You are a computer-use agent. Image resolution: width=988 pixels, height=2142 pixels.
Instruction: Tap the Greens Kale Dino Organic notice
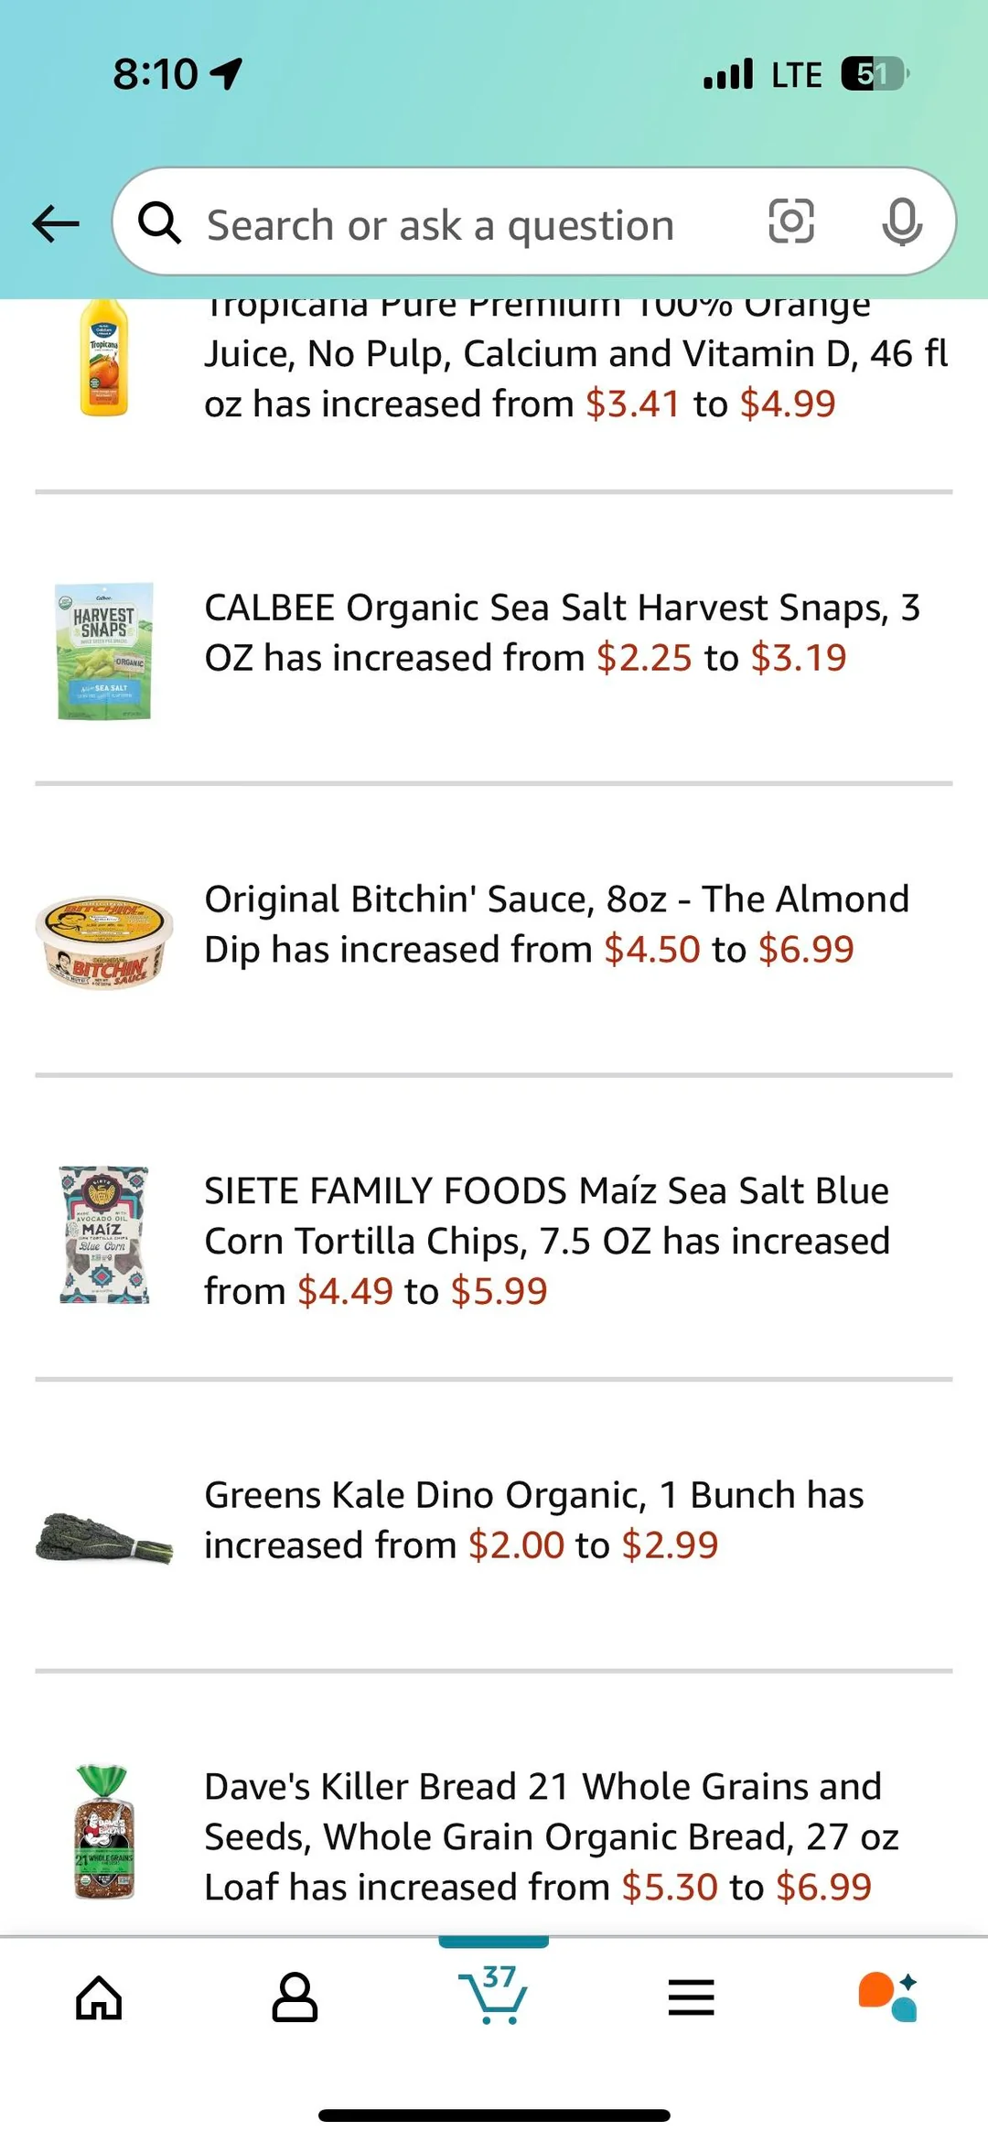(x=534, y=1521)
